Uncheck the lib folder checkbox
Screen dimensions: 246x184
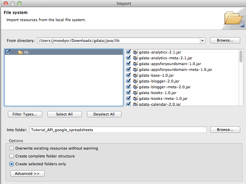pyautogui.click(x=8, y=52)
